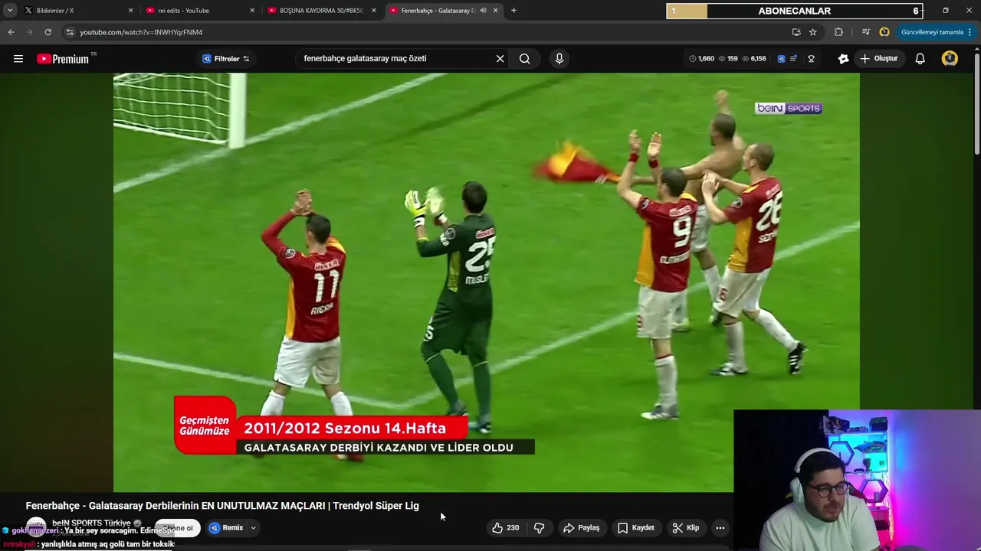
Task: Open the browser media control icon
Action: [866, 32]
